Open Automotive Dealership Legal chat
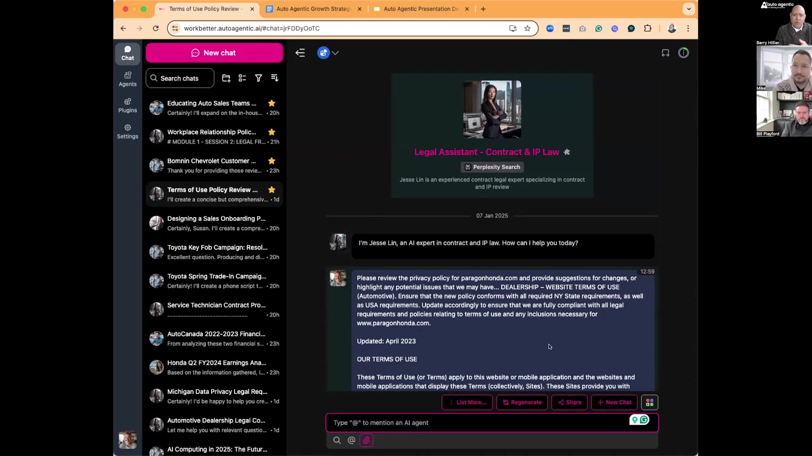This screenshot has height=456, width=812. [x=214, y=425]
